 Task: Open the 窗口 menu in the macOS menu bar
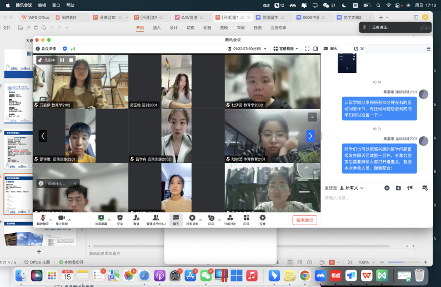click(x=56, y=4)
